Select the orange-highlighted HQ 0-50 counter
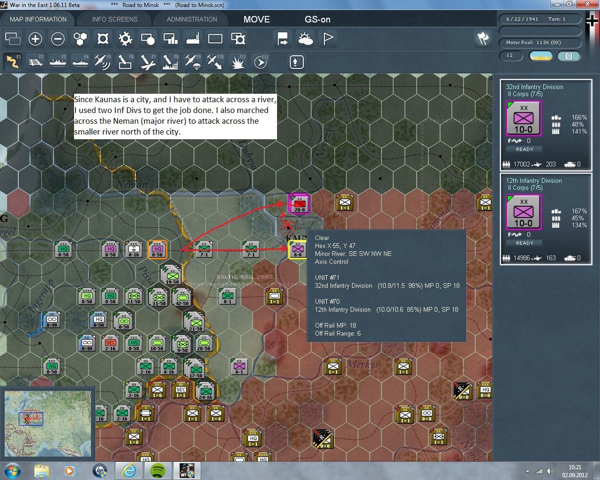This screenshot has height=480, width=600. click(157, 249)
